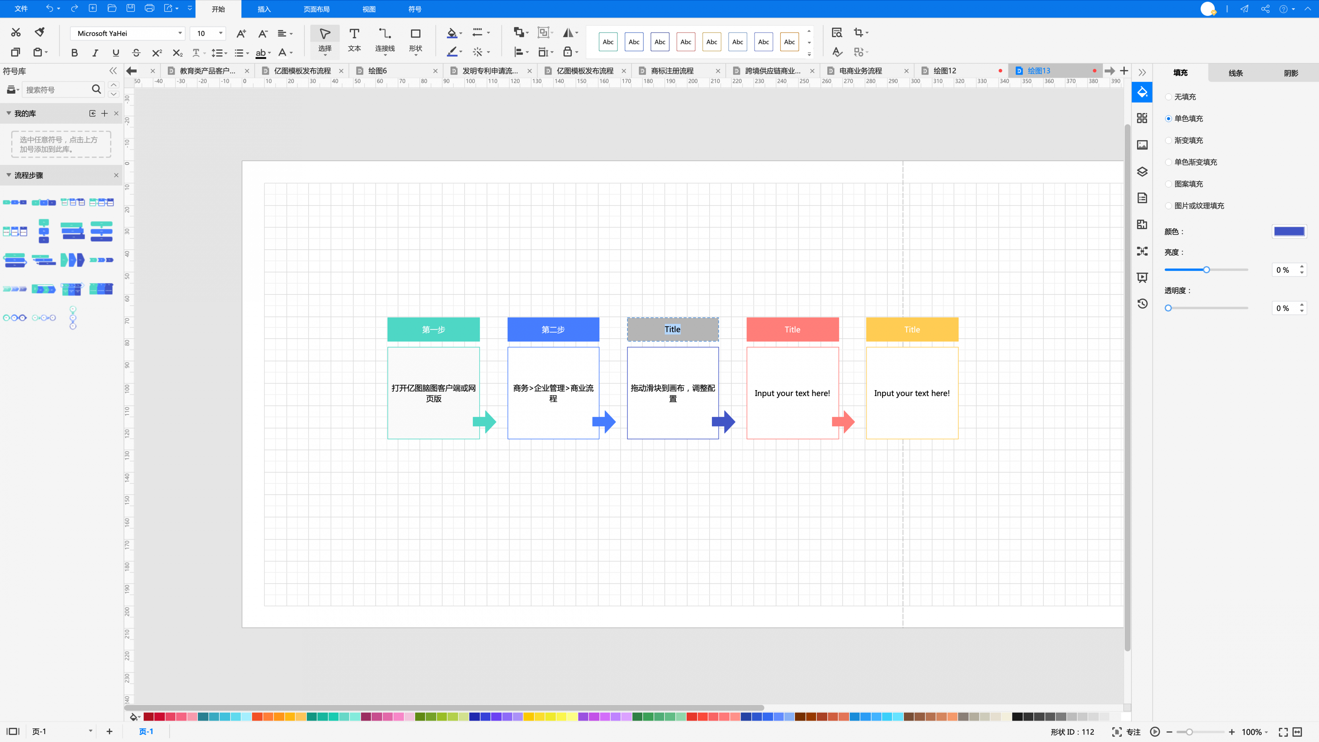Select the Connector line tool
The image size is (1319, 742).
pos(384,40)
